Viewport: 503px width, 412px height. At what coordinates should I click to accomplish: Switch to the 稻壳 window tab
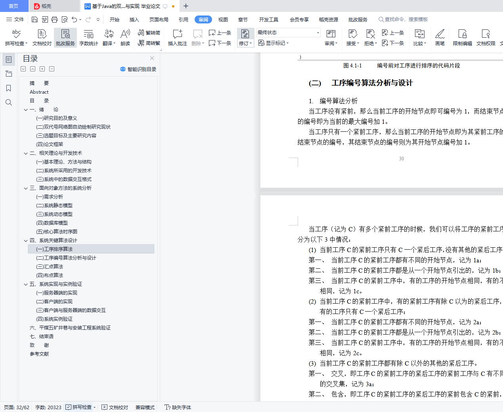(x=54, y=6)
